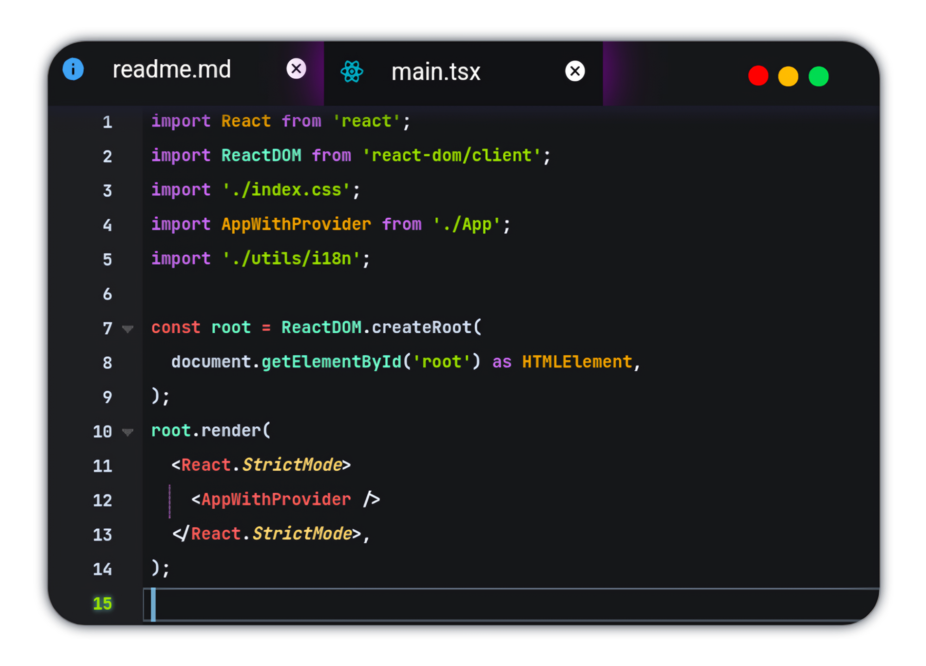Click the yellow window dot
This screenshot has width=926, height=666.
(788, 76)
